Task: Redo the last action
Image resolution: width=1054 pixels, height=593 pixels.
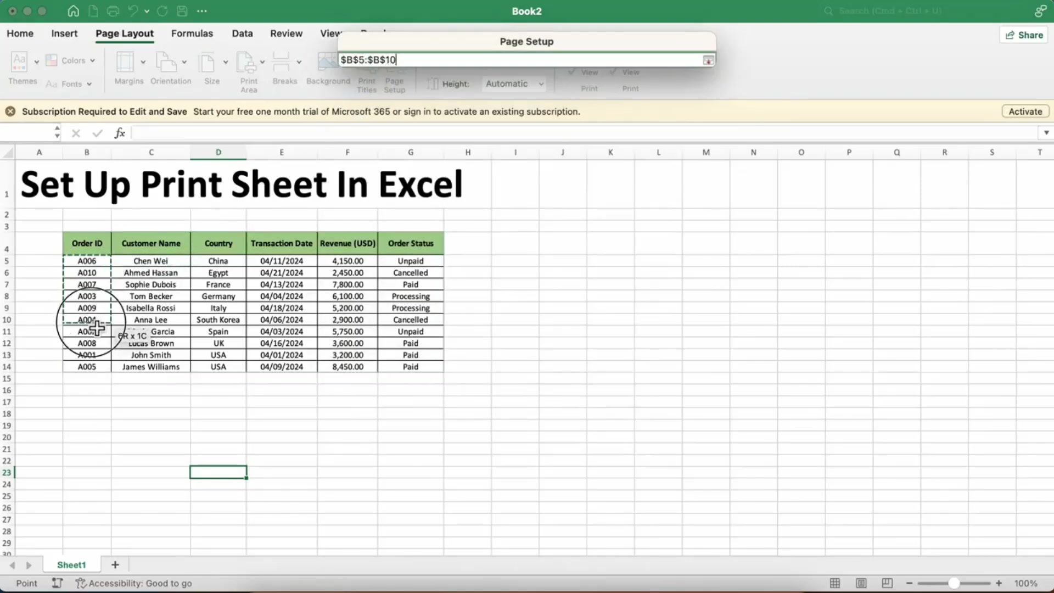Action: (x=162, y=11)
